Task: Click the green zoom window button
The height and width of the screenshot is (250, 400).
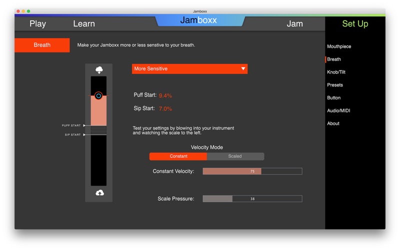Action: 28,11
